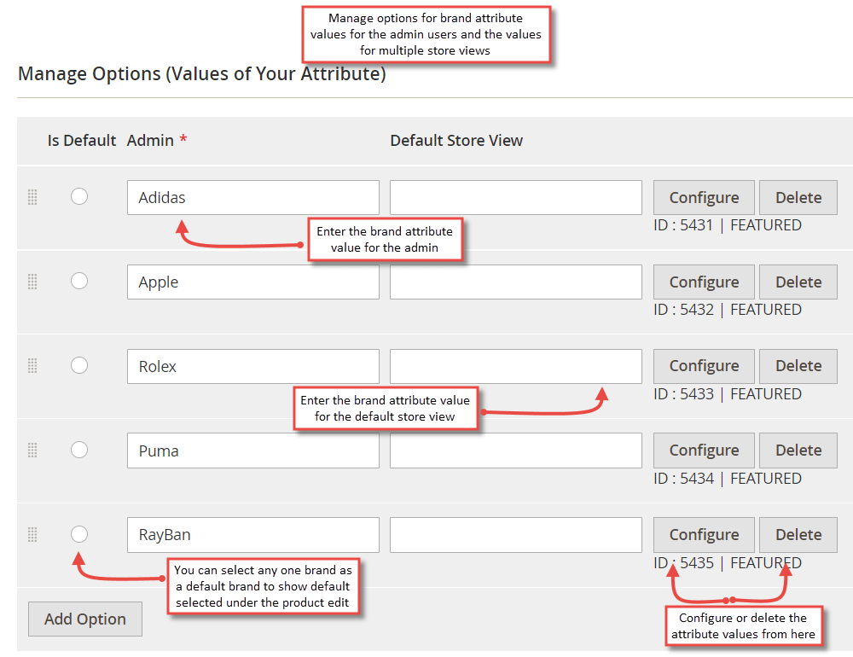Grab the drag handle for Adidas row
This screenshot has height=657, width=853.
click(32, 197)
